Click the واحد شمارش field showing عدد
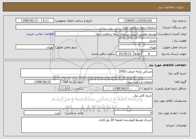Image resolution: width=196 pixels, height=139 pixels. [x=42, y=113]
